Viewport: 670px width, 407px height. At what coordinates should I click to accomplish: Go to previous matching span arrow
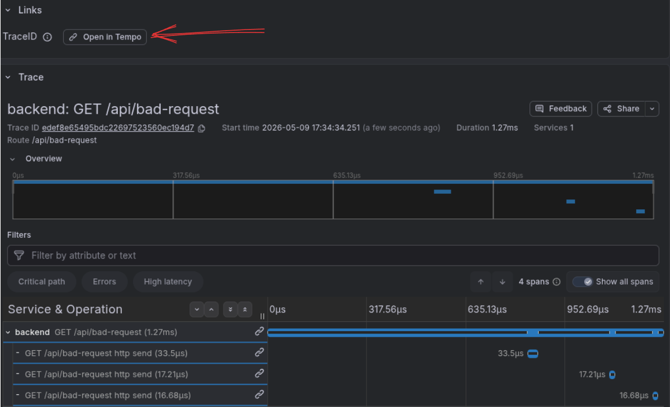481,282
